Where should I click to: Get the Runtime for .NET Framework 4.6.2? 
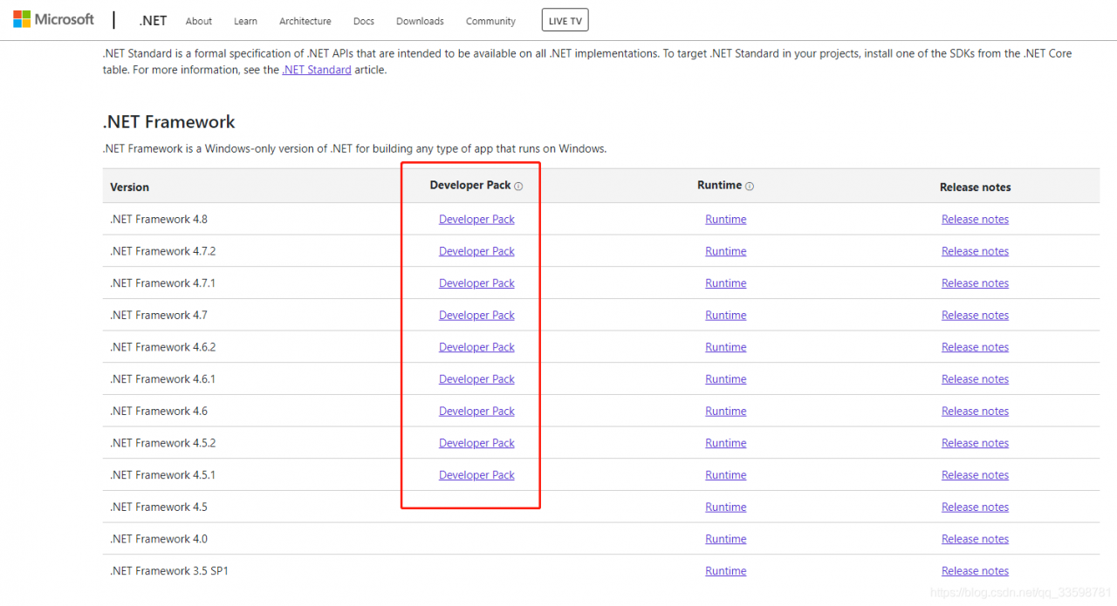726,347
